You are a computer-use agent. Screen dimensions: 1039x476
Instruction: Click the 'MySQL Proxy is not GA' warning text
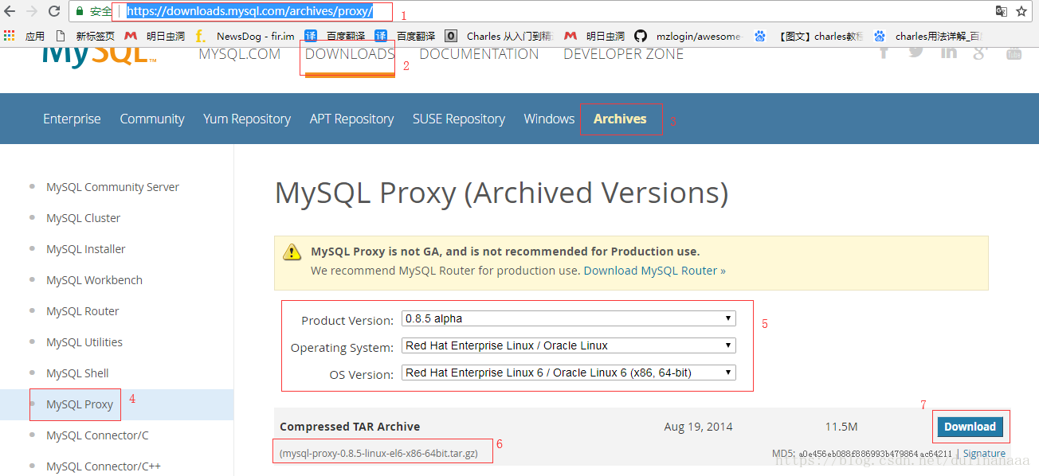(505, 252)
